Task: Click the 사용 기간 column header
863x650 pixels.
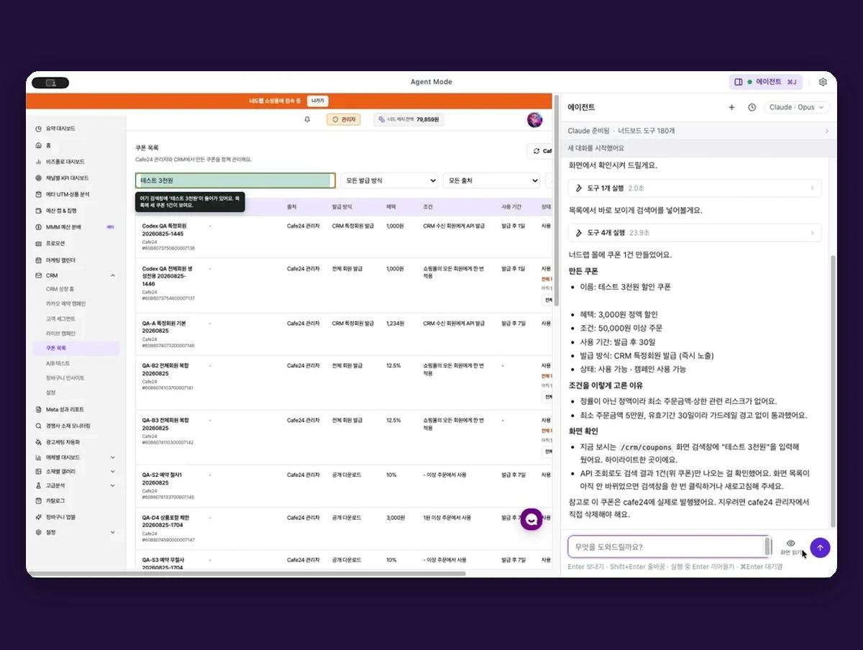Action: [511, 206]
